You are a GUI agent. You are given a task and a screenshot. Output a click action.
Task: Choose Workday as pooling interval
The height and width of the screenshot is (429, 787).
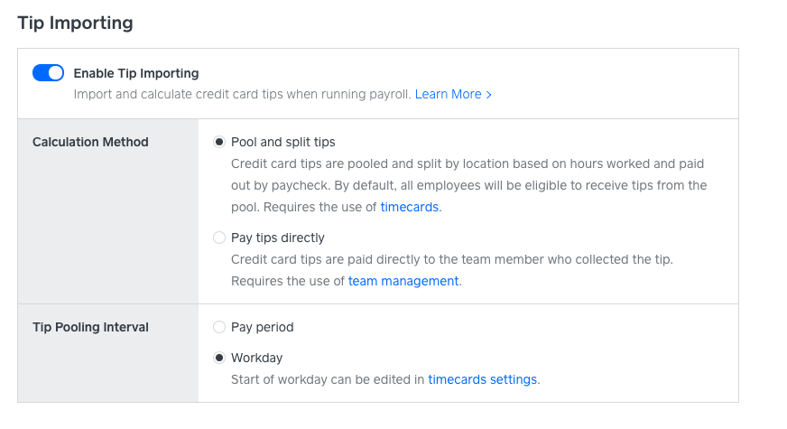tap(219, 358)
